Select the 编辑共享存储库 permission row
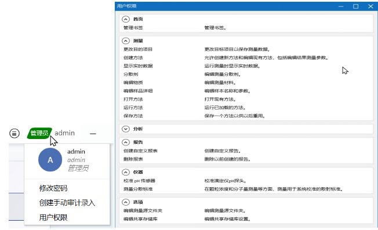Image resolution: width=378 pixels, height=230 pixels. [246, 219]
